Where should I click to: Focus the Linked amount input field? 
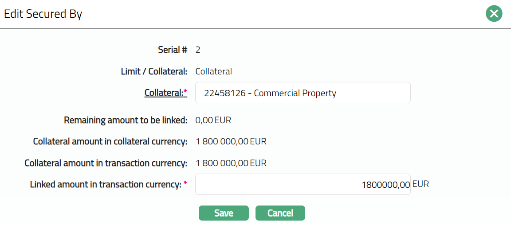point(303,184)
